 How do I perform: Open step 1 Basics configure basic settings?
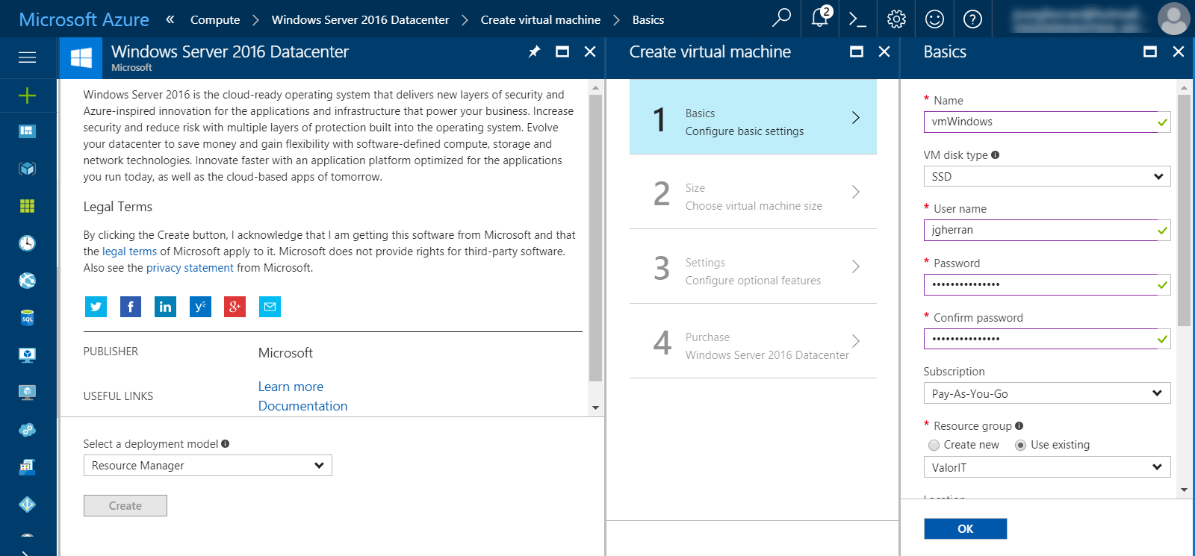(753, 117)
